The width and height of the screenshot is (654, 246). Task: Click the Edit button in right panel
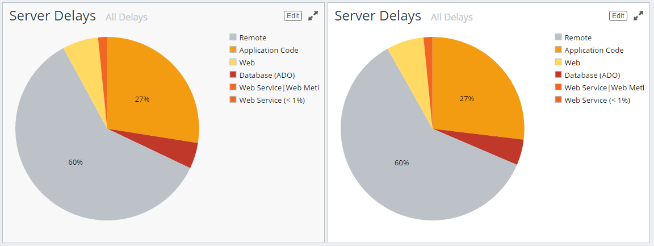(x=618, y=16)
